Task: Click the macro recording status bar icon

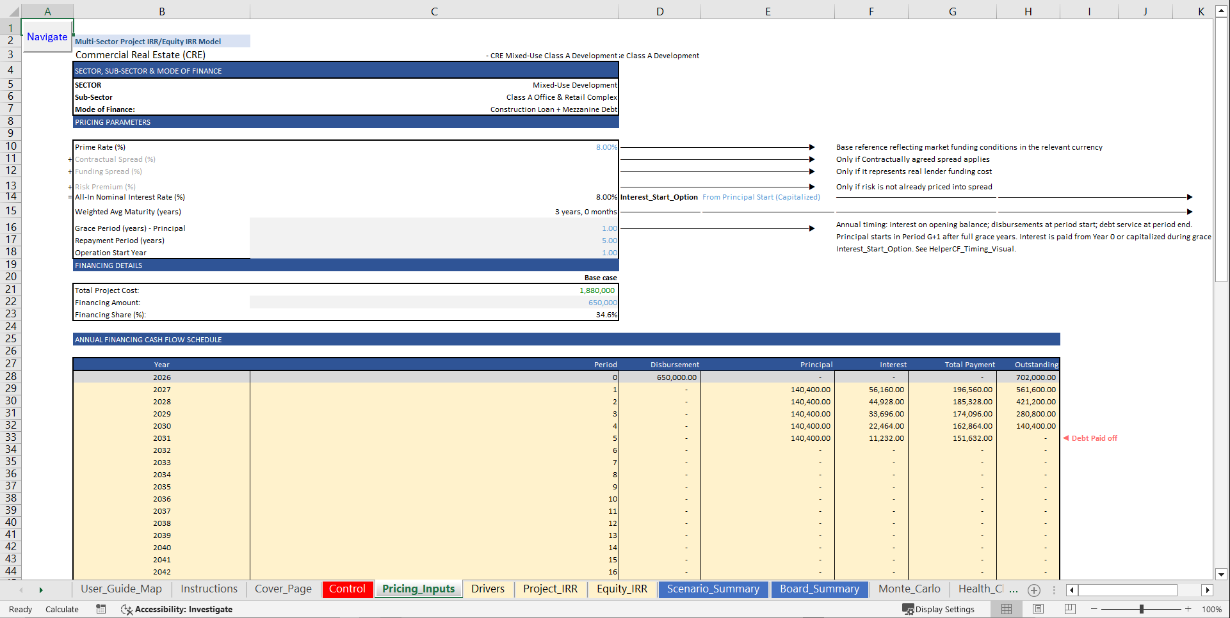Action: click(x=101, y=609)
